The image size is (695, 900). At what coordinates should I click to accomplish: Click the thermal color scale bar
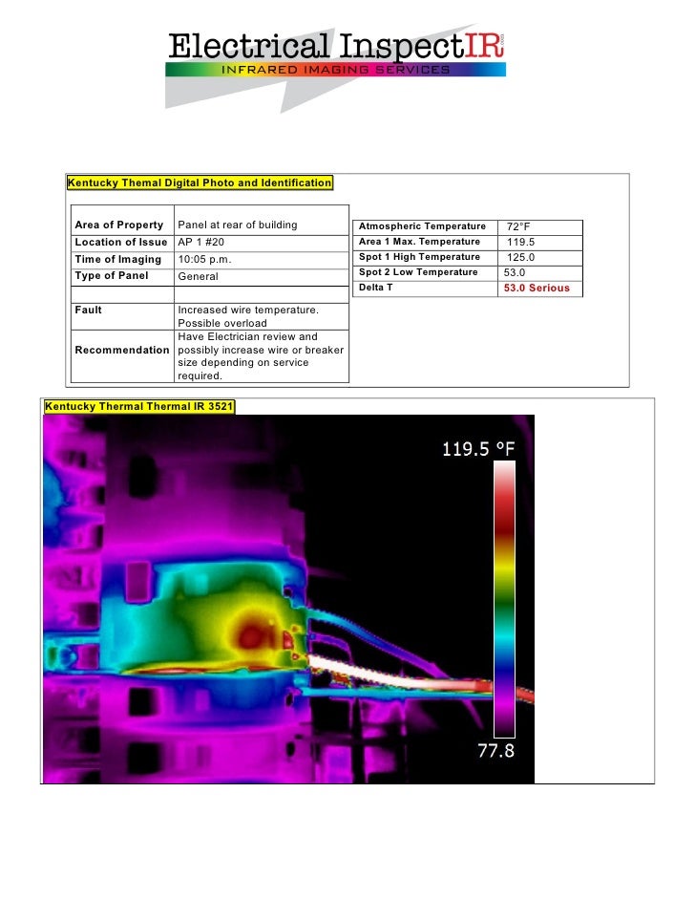pyautogui.click(x=505, y=599)
